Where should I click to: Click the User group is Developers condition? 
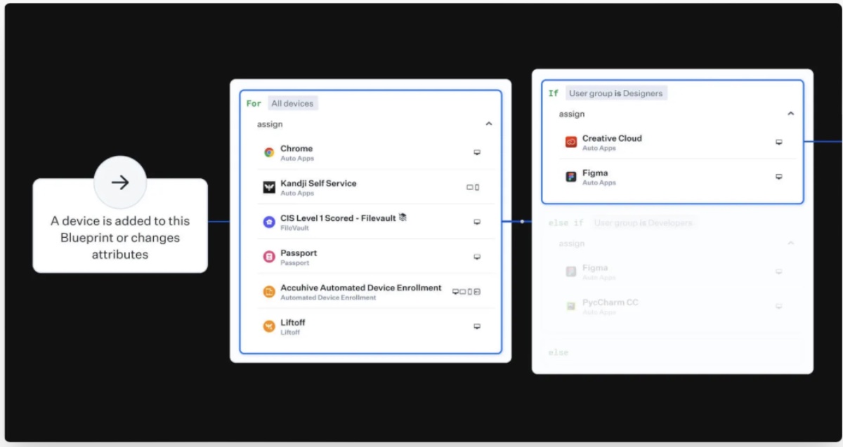(643, 223)
